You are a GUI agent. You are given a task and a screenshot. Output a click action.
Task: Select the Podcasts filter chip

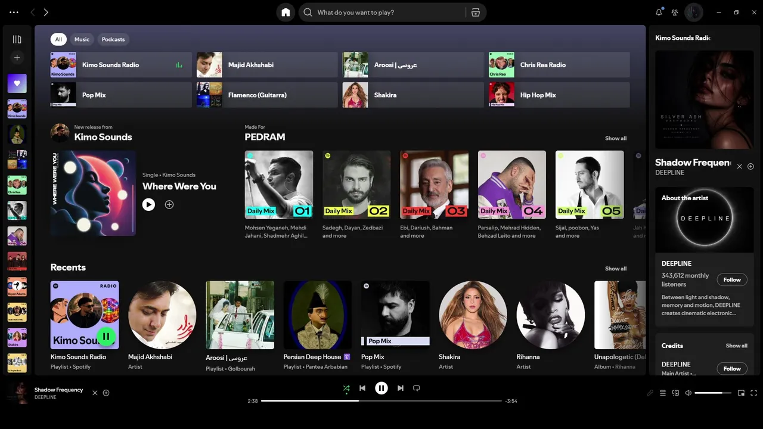[113, 39]
